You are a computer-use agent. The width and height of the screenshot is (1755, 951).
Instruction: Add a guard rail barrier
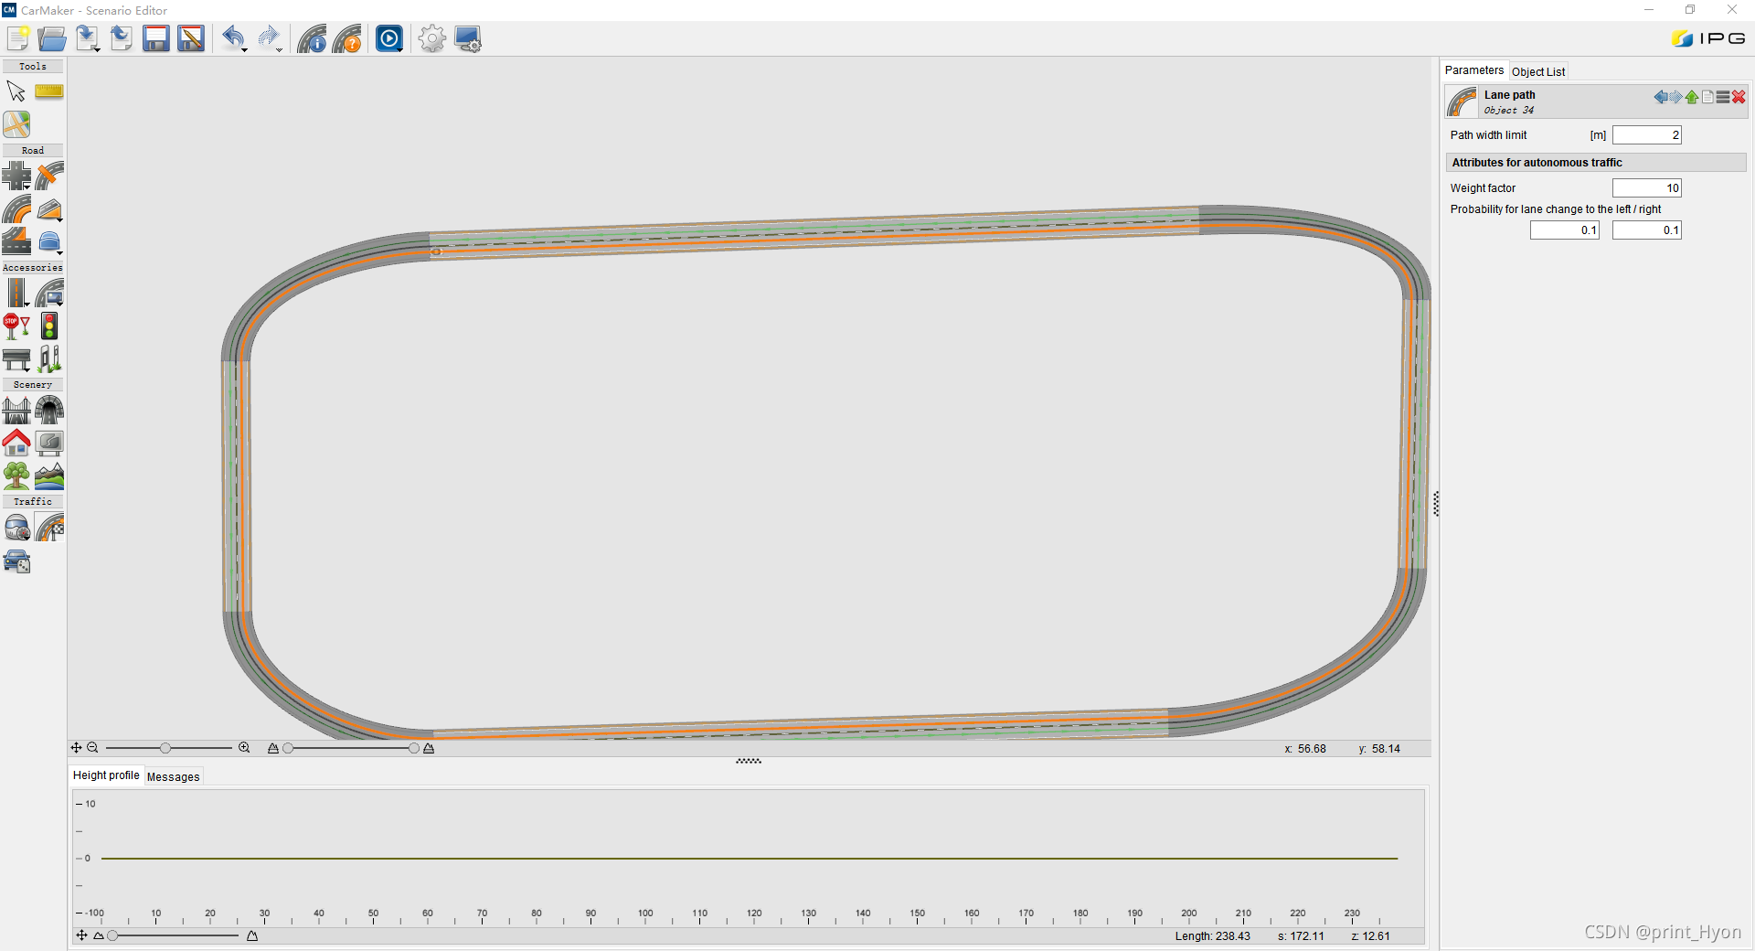point(16,358)
